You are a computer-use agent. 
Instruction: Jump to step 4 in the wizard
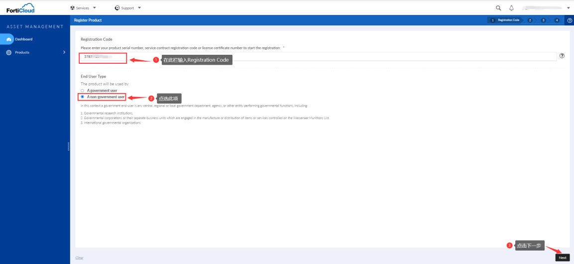pos(557,20)
